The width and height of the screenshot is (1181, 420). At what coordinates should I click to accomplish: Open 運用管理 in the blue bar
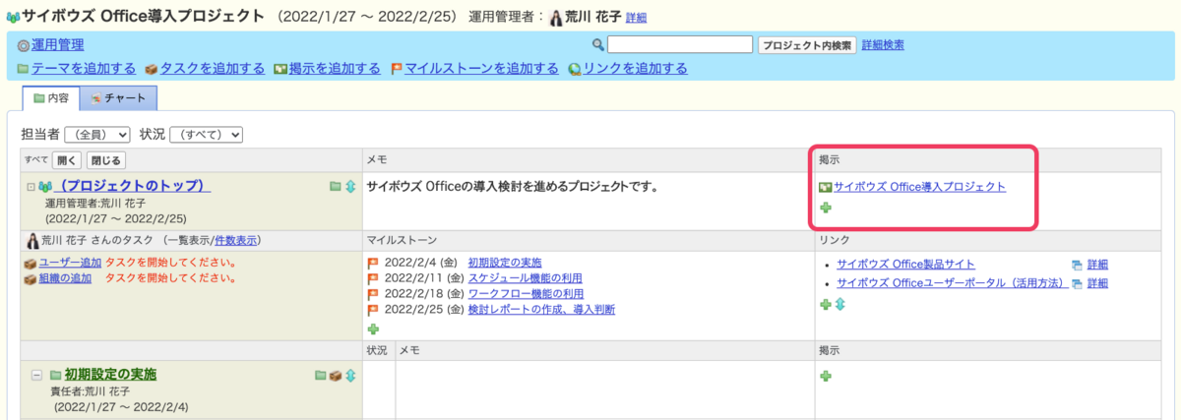(x=57, y=44)
